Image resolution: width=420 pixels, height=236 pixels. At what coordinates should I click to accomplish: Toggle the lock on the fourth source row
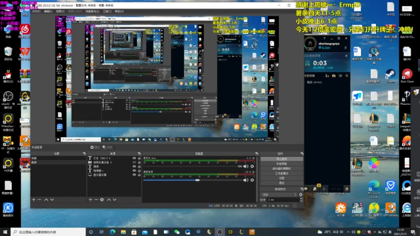click(x=139, y=170)
